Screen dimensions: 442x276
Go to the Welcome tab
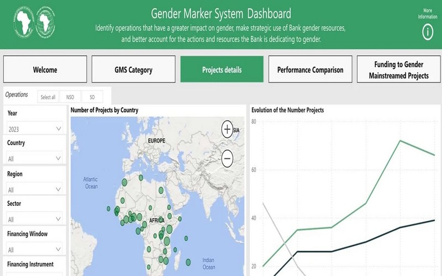click(45, 70)
